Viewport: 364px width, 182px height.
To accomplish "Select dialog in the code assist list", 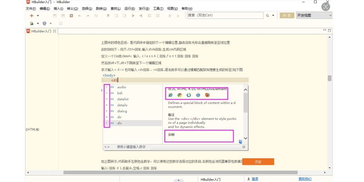I will tap(122, 111).
